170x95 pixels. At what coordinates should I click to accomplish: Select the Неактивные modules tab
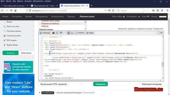tap(26, 53)
